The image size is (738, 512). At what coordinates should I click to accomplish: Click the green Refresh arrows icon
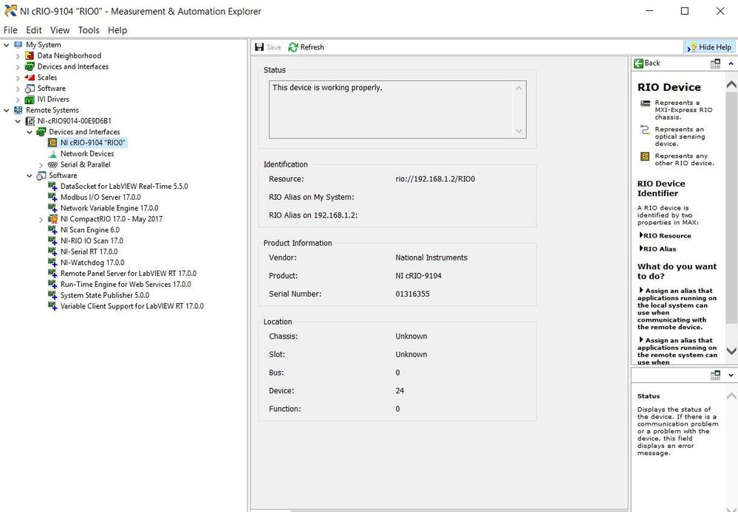[293, 47]
